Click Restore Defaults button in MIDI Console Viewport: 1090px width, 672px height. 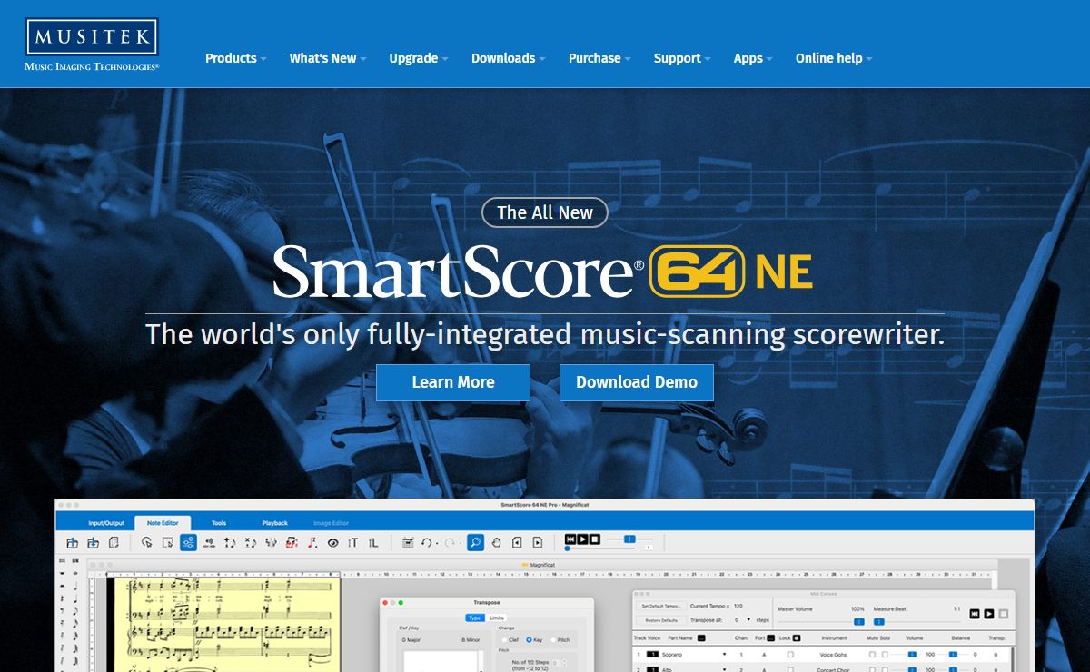pyautogui.click(x=661, y=620)
